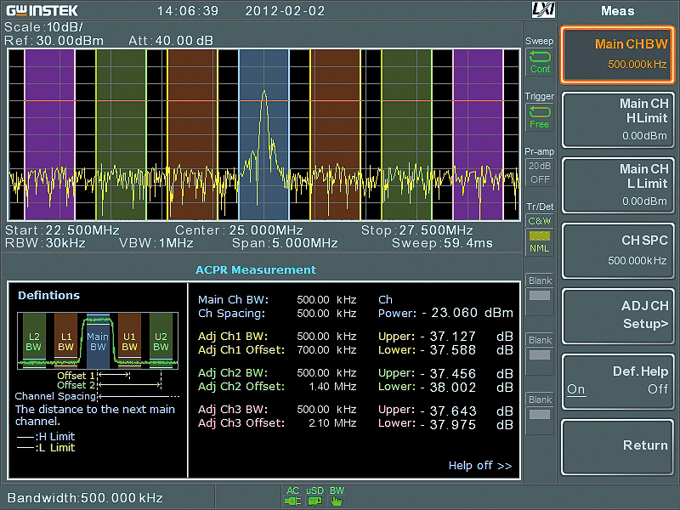Toggle Def. Help On/Off
The height and width of the screenshot is (510, 680).
(618, 380)
